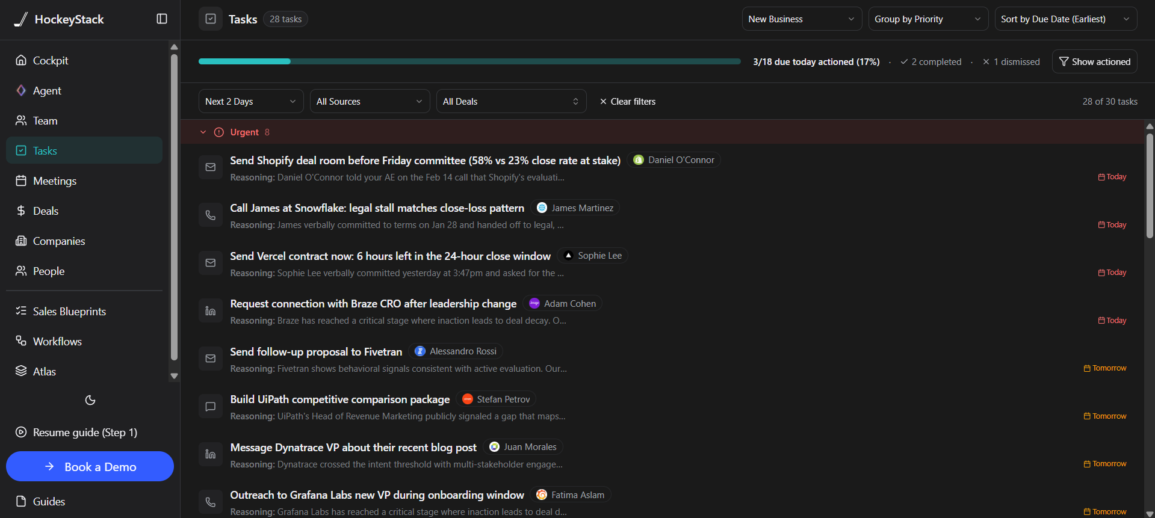Click Daniel O'Connor contact chip
The height and width of the screenshot is (518, 1155).
click(x=673, y=160)
